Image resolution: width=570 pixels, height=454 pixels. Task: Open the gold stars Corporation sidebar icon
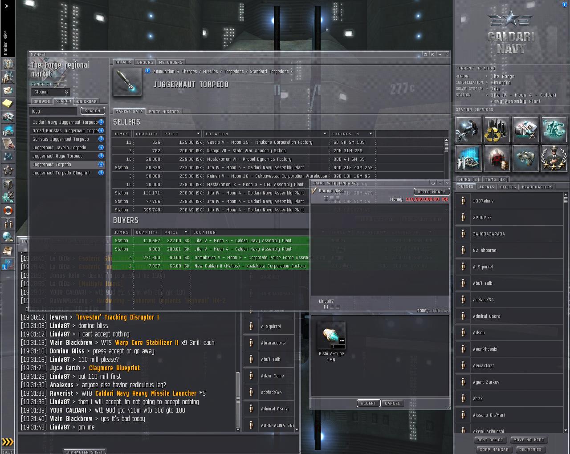(8, 170)
